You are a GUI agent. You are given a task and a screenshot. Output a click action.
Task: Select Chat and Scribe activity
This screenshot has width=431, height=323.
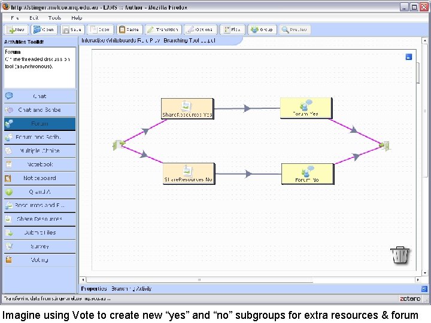(x=40, y=110)
